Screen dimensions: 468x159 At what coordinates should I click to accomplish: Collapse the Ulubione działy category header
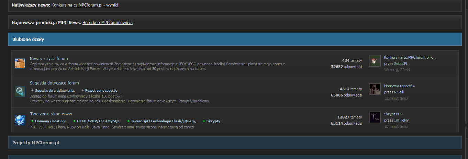pos(235,39)
